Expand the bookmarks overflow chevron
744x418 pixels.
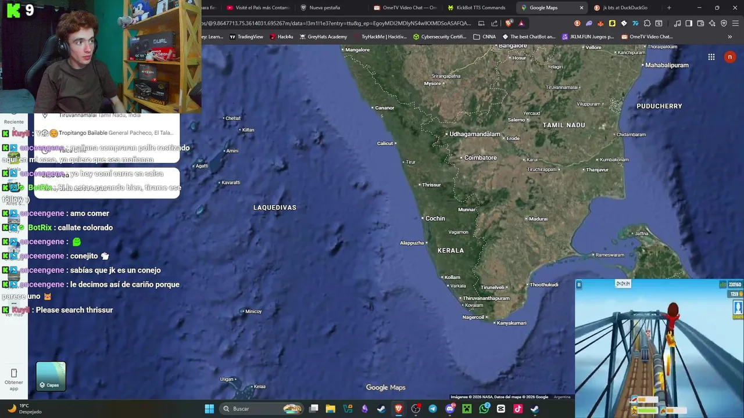point(729,37)
